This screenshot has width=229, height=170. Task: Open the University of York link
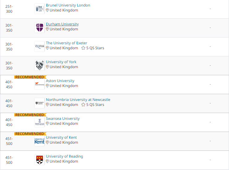click(61, 62)
